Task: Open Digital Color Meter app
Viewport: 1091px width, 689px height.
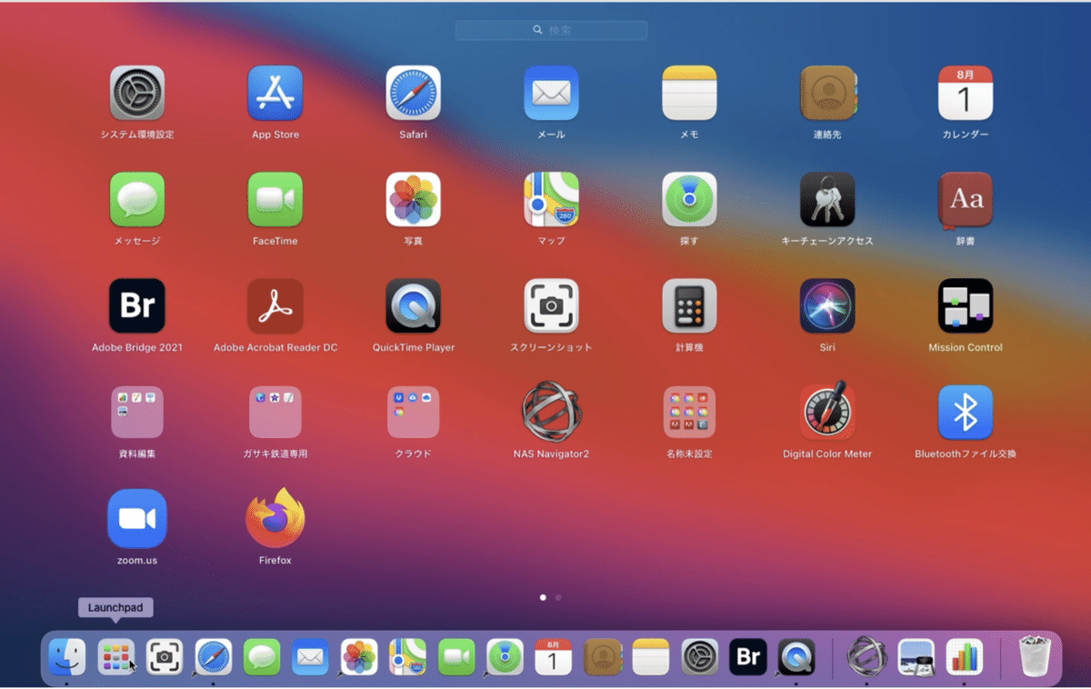Action: click(827, 412)
